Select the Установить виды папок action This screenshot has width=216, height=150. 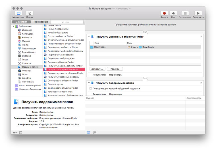click(x=64, y=92)
